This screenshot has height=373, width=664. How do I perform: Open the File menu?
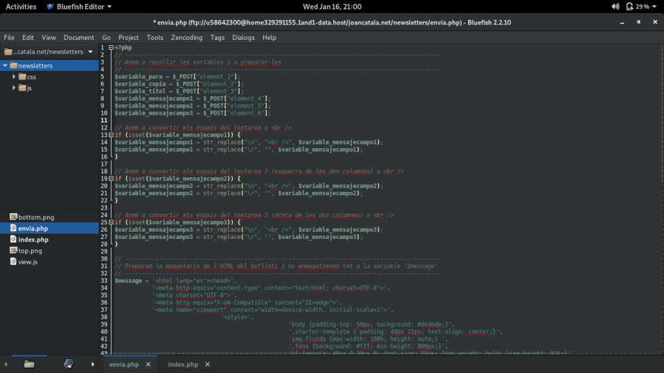(x=9, y=37)
